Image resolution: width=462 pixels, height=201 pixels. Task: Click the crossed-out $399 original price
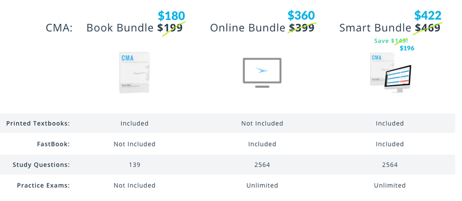301,28
